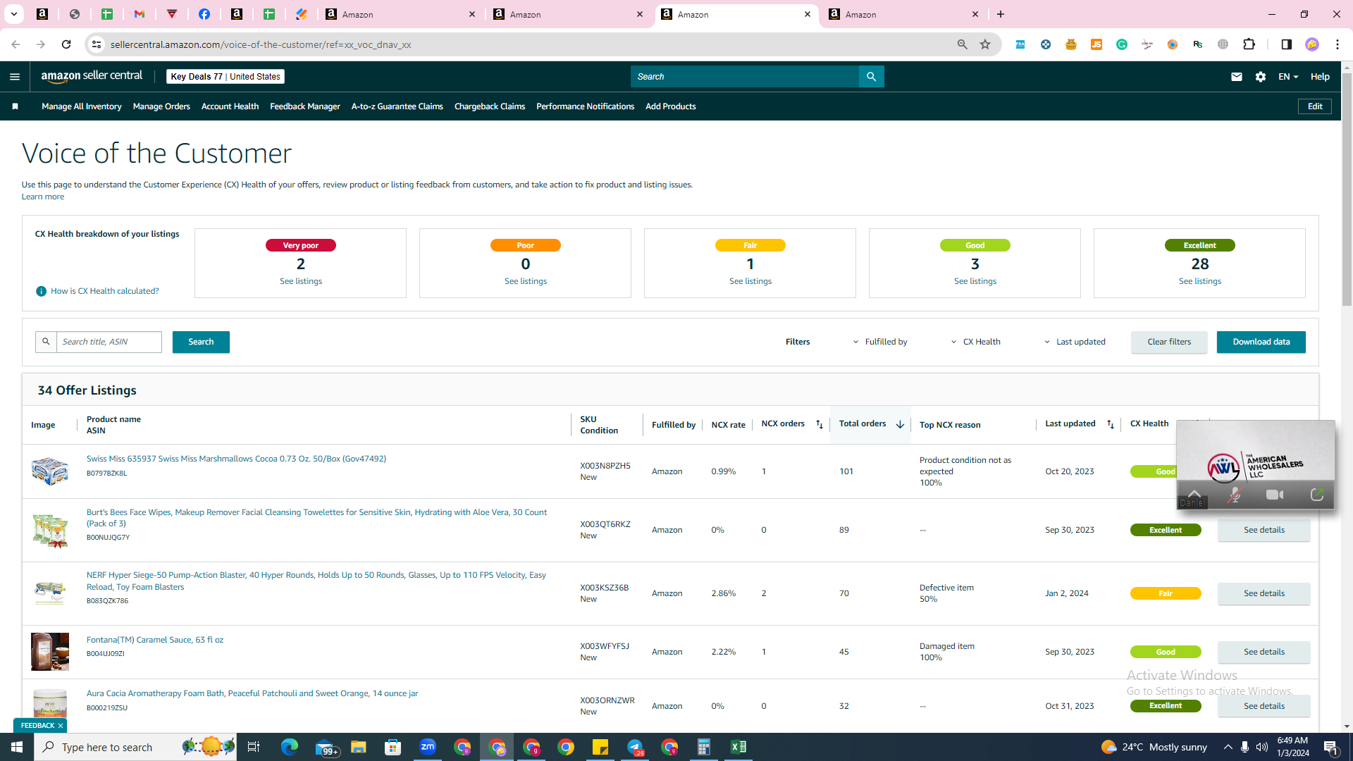
Task: Click the page's vertical scrollbar
Action: point(1347,190)
